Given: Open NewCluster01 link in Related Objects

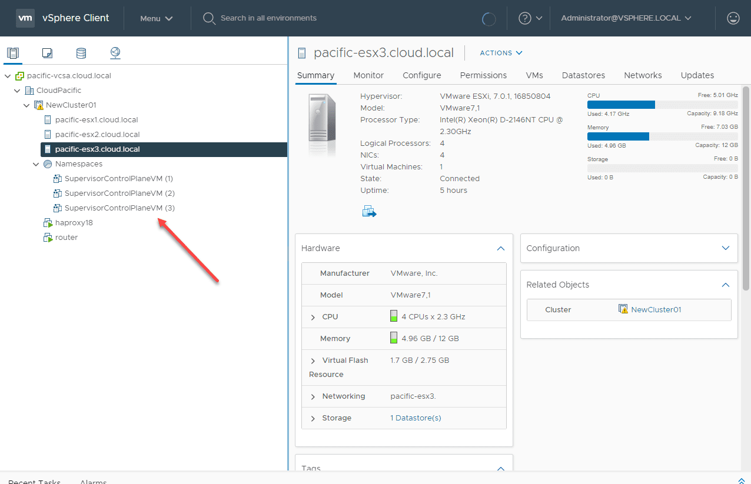Looking at the screenshot, I should (x=656, y=309).
